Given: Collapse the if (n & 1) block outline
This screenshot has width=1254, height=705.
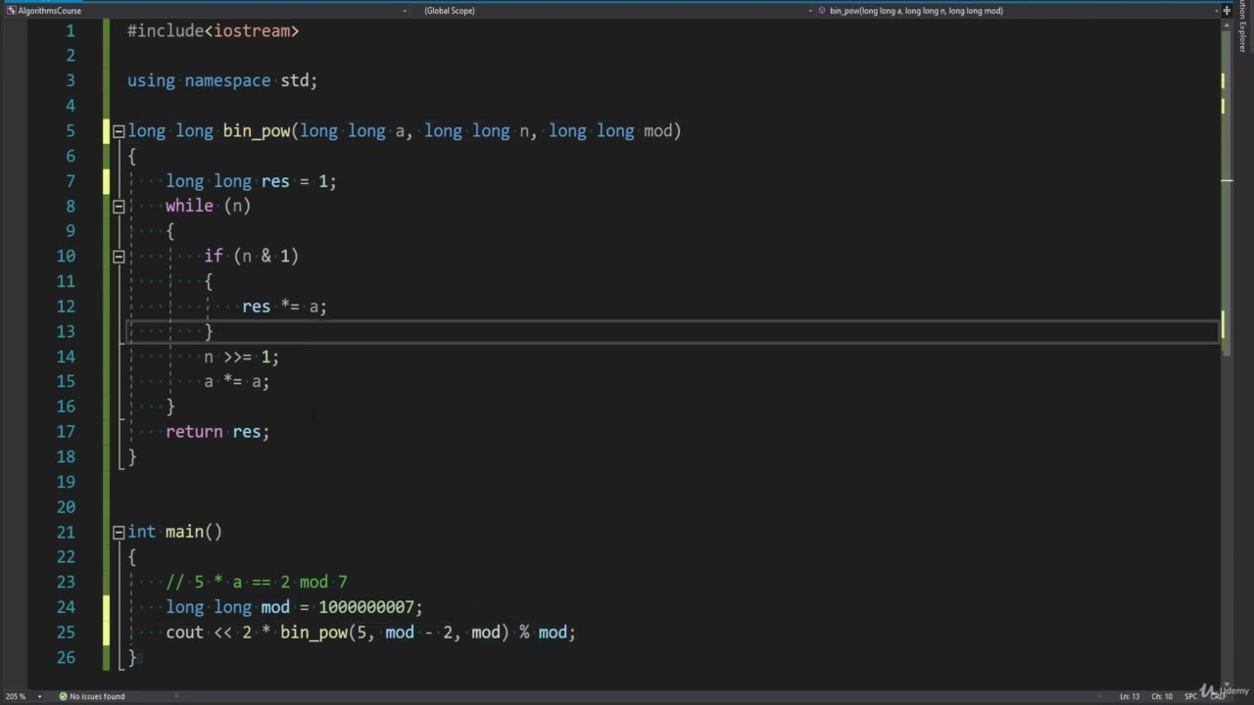Looking at the screenshot, I should 119,257.
